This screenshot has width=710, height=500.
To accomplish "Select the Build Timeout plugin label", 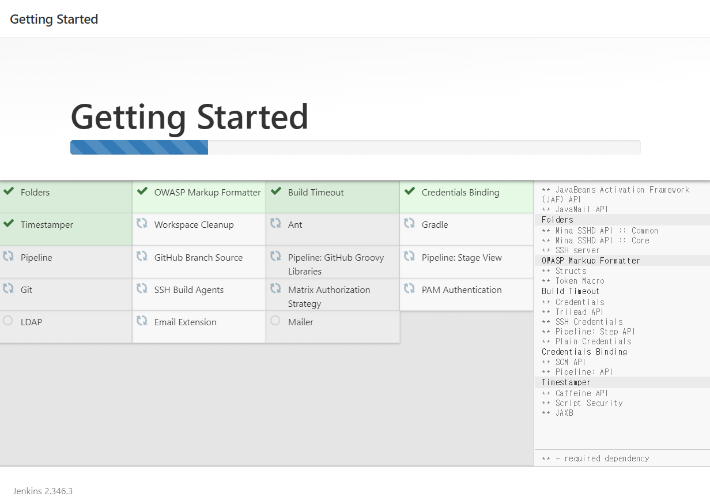I will tap(316, 193).
